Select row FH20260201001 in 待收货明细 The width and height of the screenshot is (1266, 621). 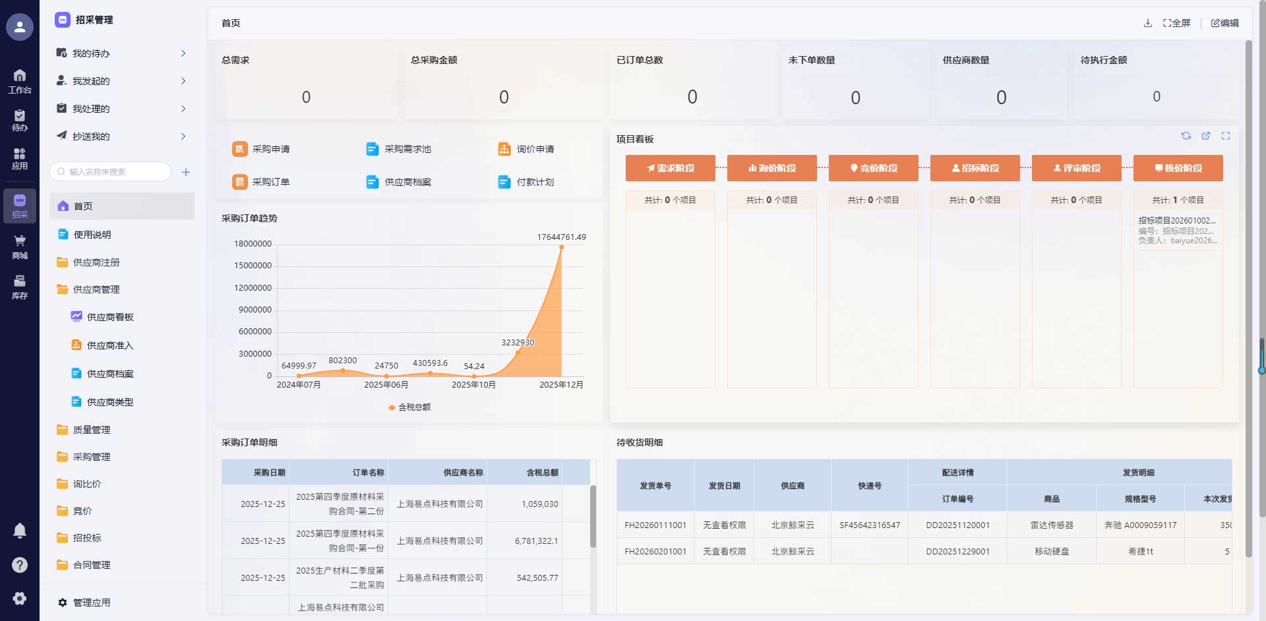click(x=924, y=552)
